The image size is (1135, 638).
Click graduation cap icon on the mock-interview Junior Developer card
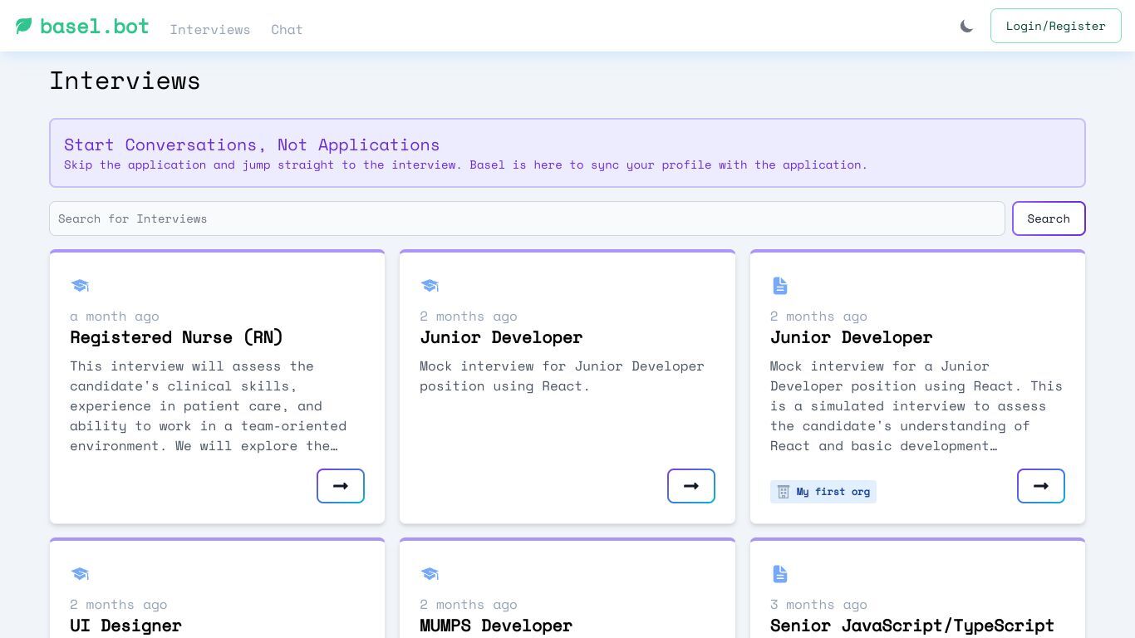click(430, 286)
